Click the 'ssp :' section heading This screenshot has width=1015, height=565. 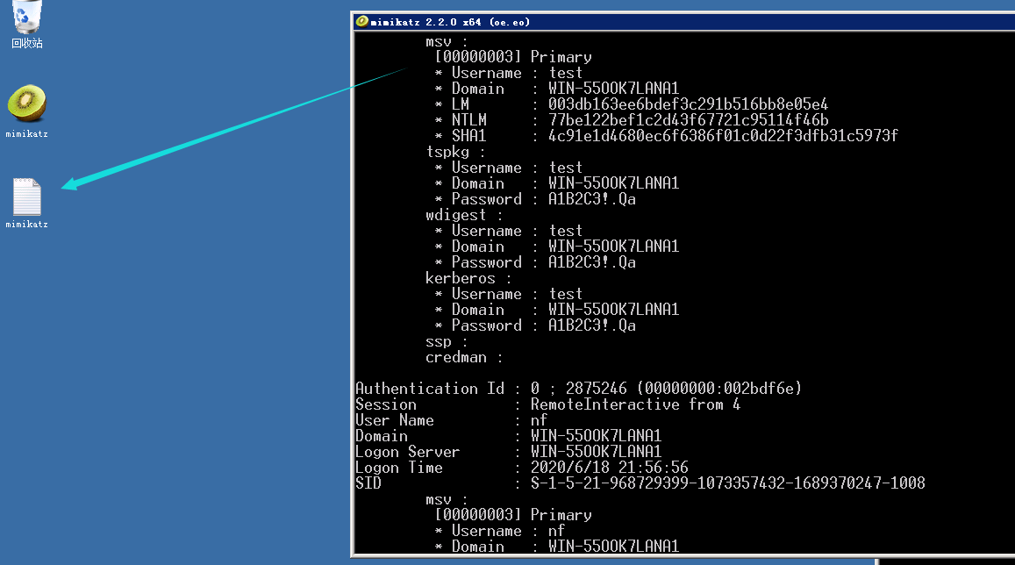(446, 341)
